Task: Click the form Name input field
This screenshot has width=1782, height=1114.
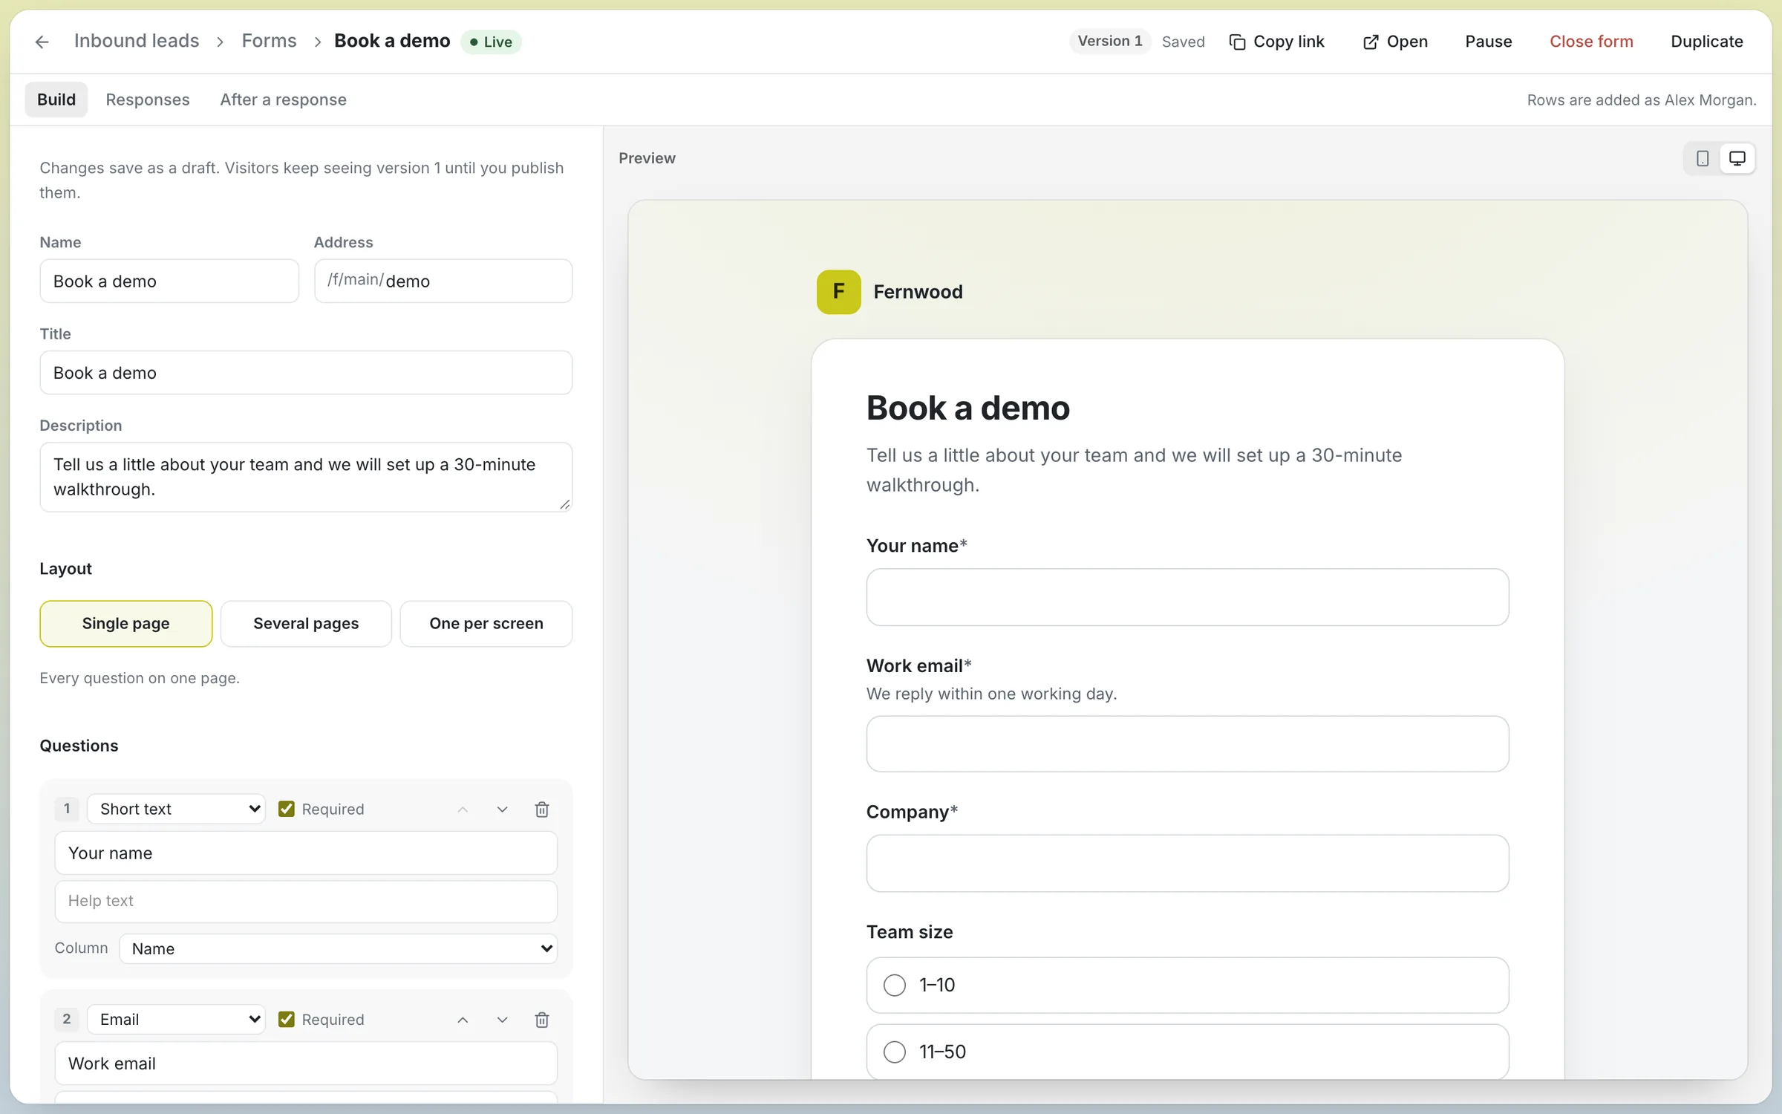Action: pos(169,281)
